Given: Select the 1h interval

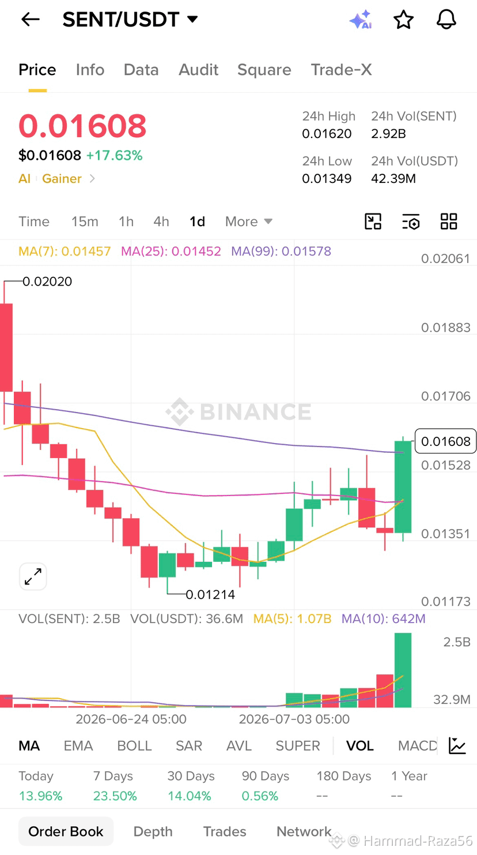Looking at the screenshot, I should (x=126, y=222).
